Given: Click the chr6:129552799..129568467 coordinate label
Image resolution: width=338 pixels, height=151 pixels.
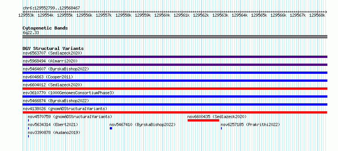Looking at the screenshot, I should coord(51,8).
